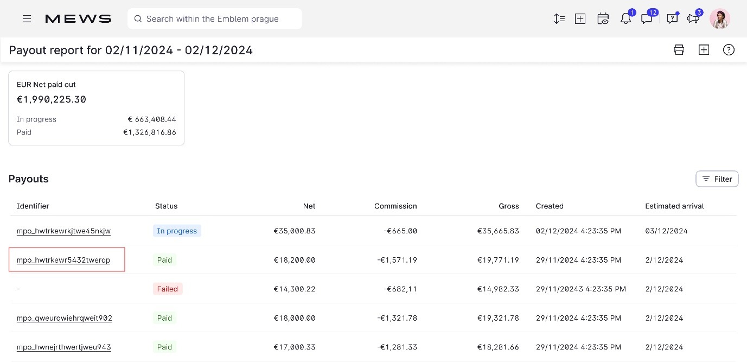
Task: Click the Payout report page title
Action: [x=131, y=50]
